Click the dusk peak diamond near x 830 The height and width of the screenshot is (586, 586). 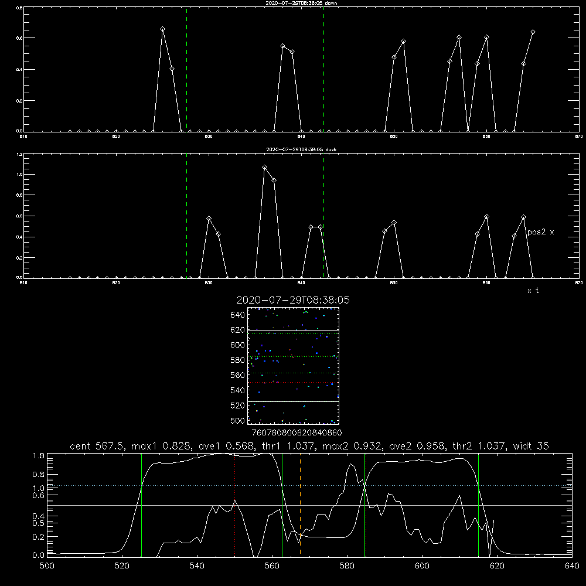[x=209, y=219]
